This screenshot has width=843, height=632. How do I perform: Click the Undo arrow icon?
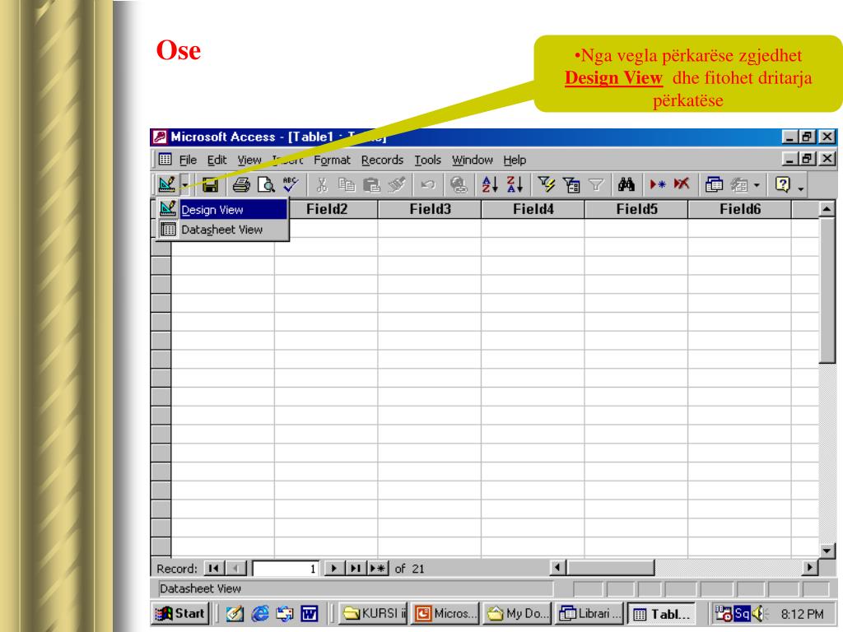point(428,185)
